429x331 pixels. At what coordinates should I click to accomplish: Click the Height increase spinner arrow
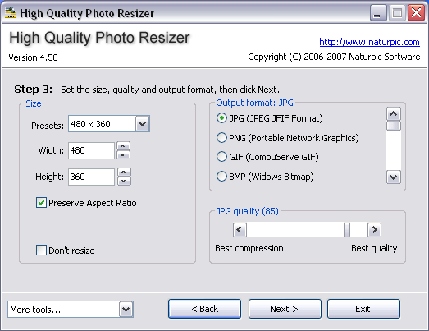[x=124, y=172]
